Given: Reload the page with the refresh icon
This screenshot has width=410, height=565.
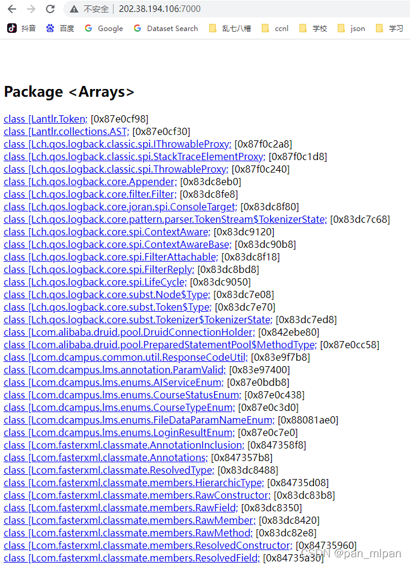Looking at the screenshot, I should (50, 9).
